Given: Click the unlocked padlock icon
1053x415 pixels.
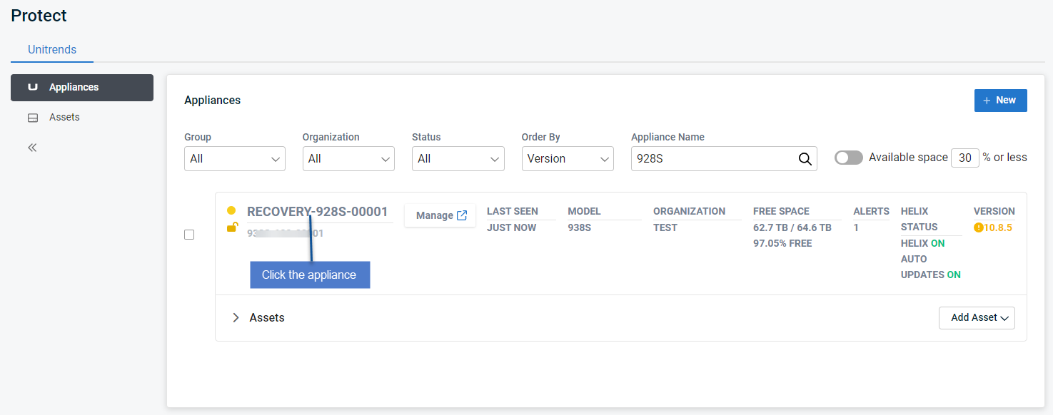Looking at the screenshot, I should 232,227.
